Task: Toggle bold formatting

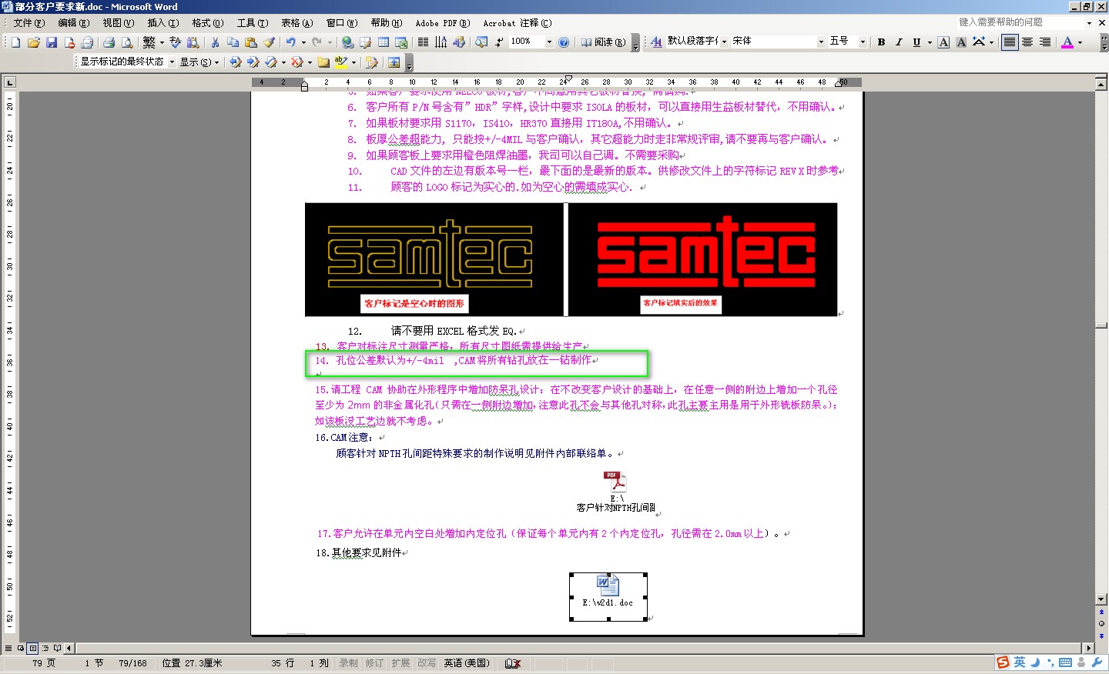Action: [881, 42]
